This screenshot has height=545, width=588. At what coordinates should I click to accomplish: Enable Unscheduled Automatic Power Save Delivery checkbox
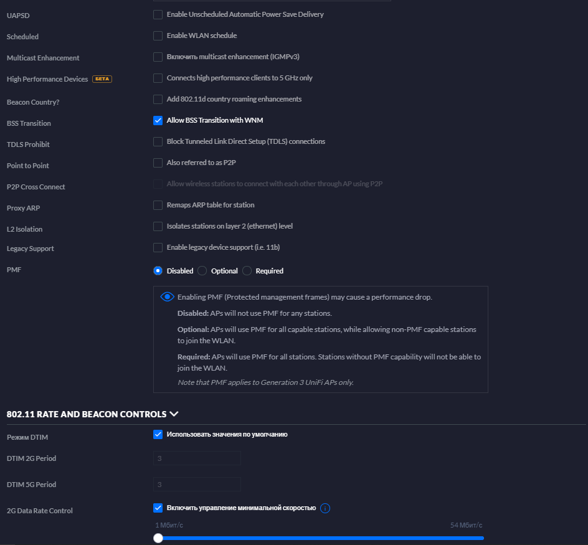(x=158, y=14)
